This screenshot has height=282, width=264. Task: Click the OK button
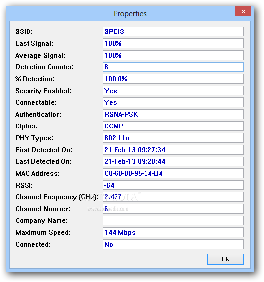[x=225, y=259]
